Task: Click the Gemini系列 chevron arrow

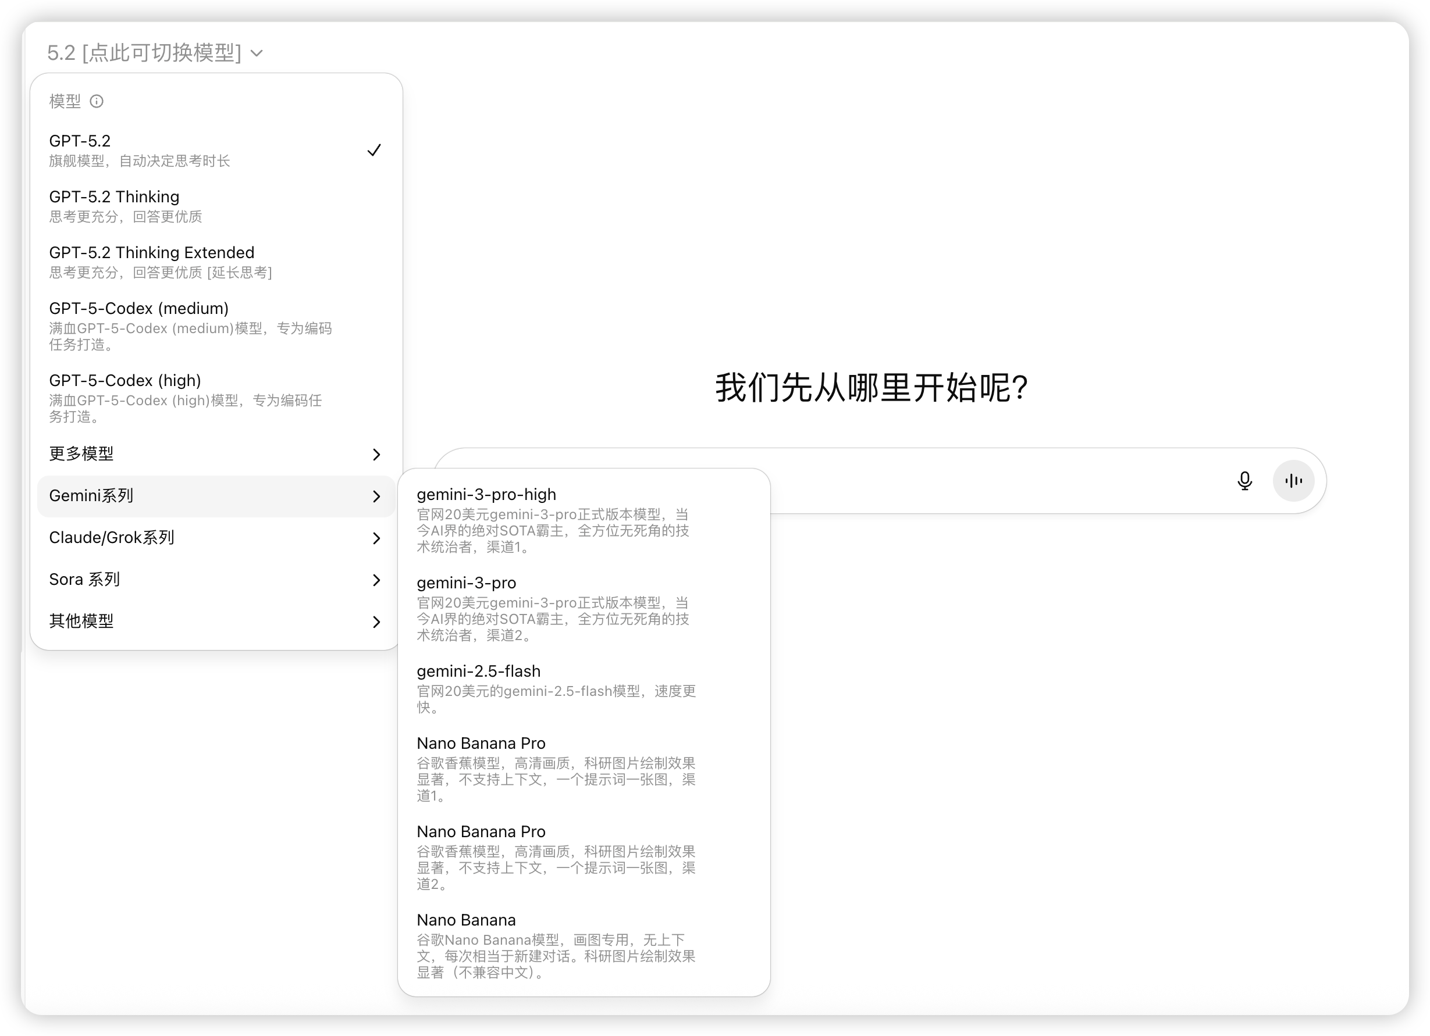Action: [376, 496]
